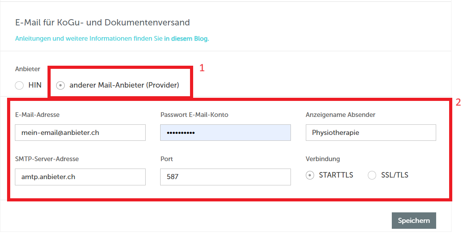Focus the E-Mail-Adresse input field

(x=80, y=133)
